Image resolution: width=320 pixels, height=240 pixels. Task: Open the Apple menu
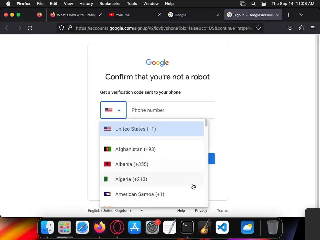(8, 3)
